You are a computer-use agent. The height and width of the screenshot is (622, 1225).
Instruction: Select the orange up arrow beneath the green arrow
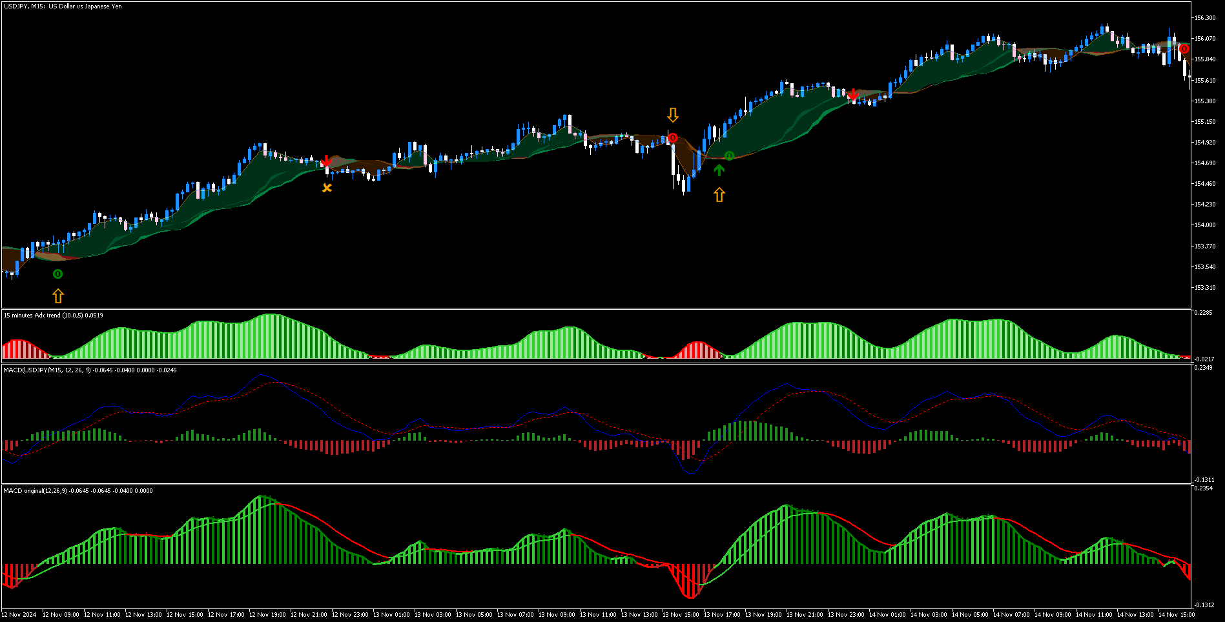(x=719, y=194)
